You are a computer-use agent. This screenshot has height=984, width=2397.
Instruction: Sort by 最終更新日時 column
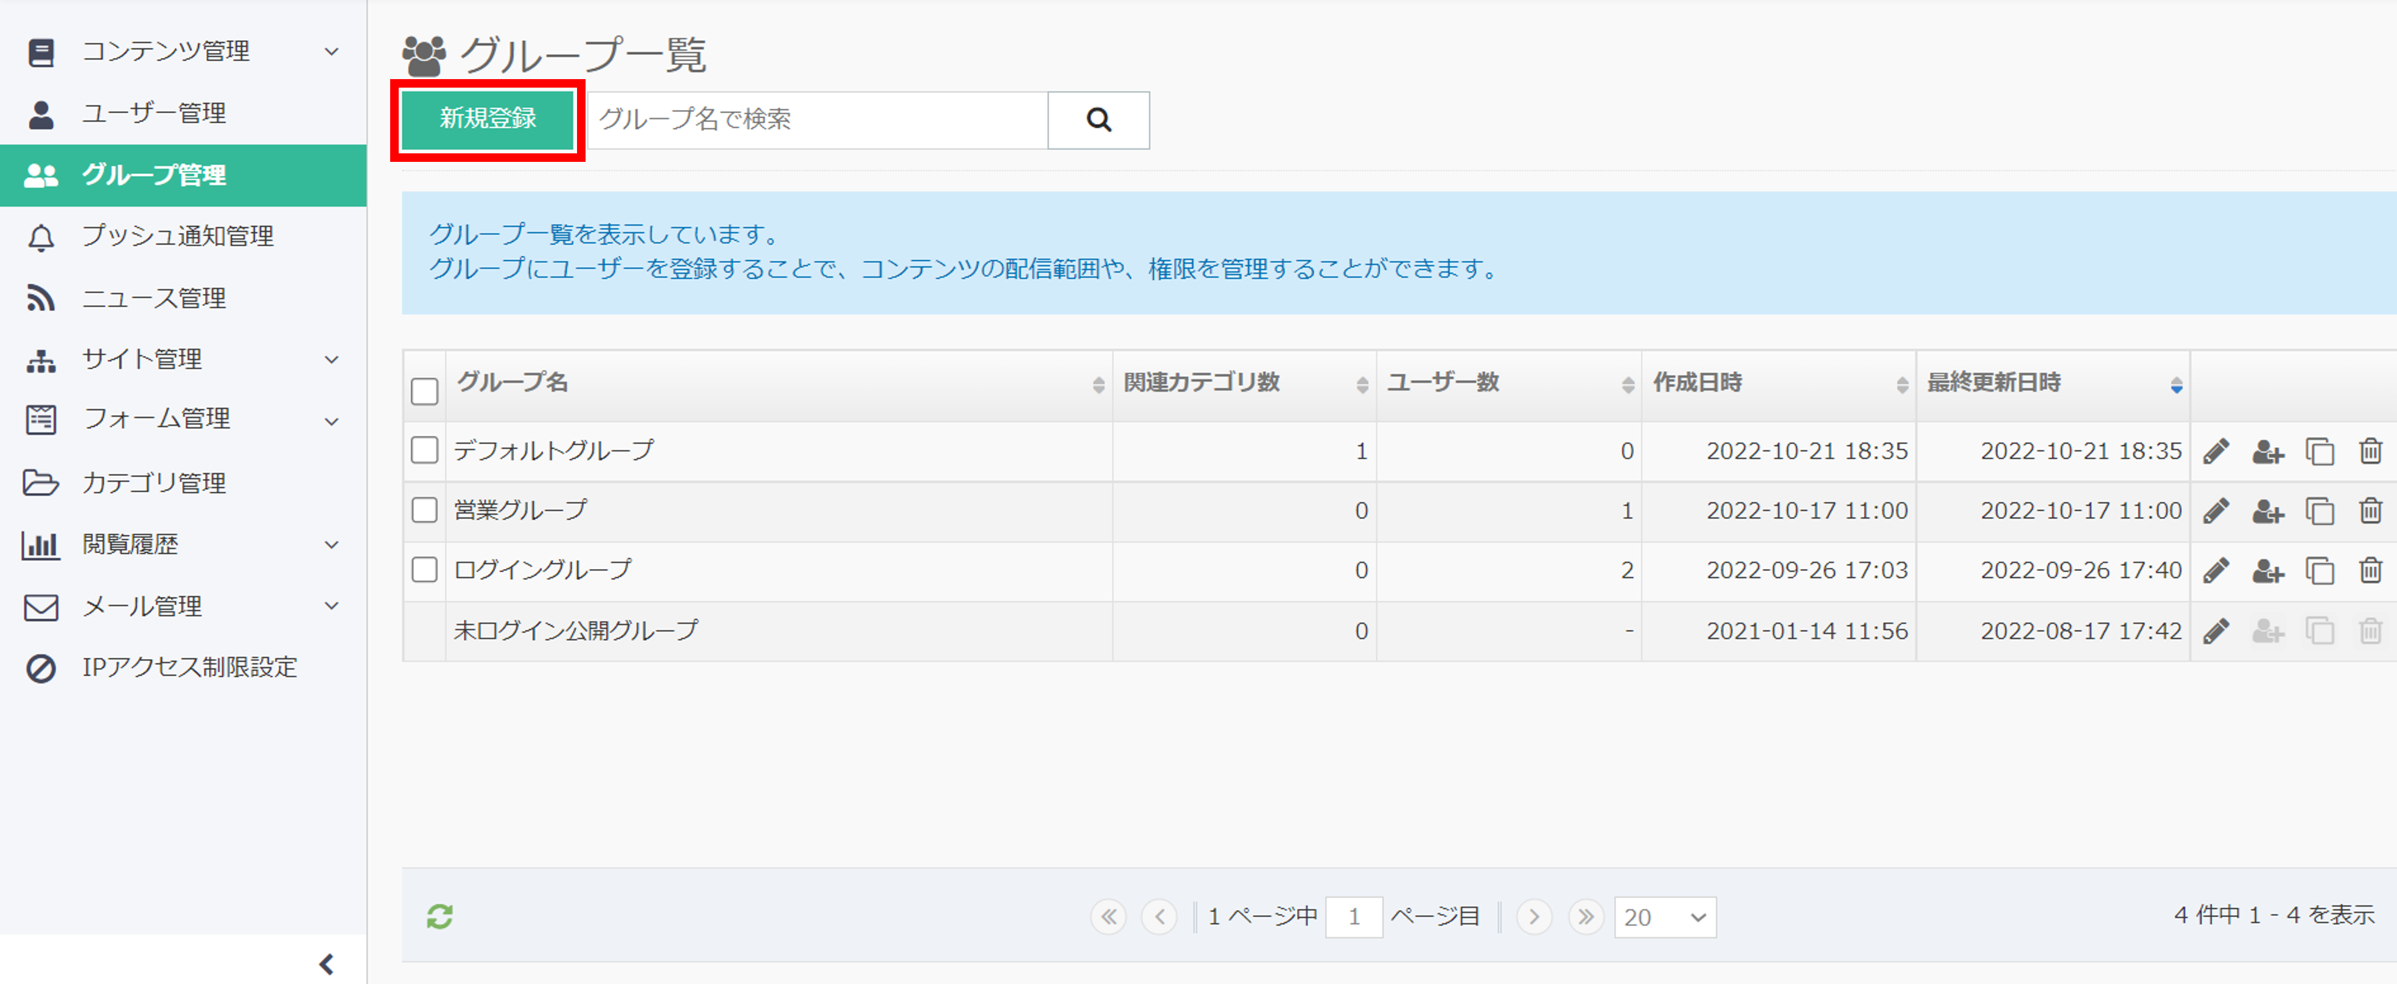(x=2054, y=384)
